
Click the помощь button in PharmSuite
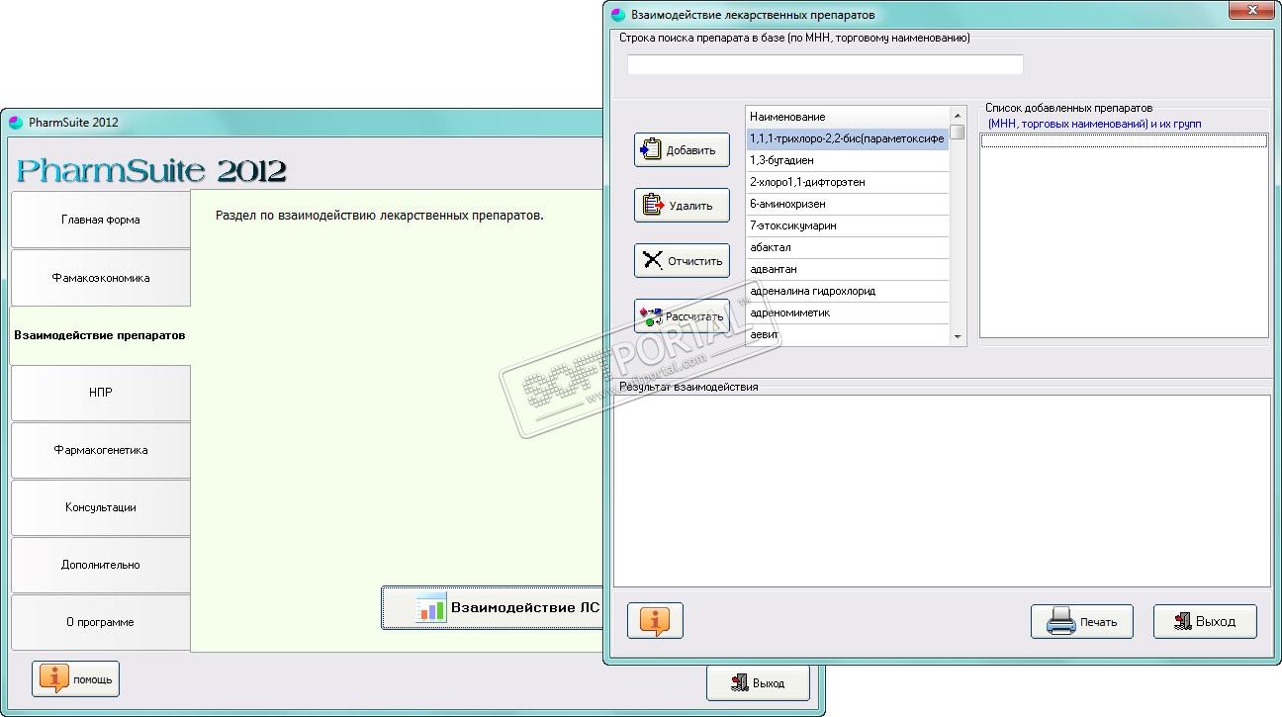[x=75, y=678]
